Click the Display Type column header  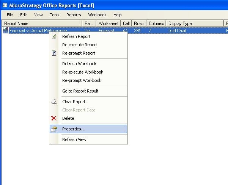click(195, 24)
